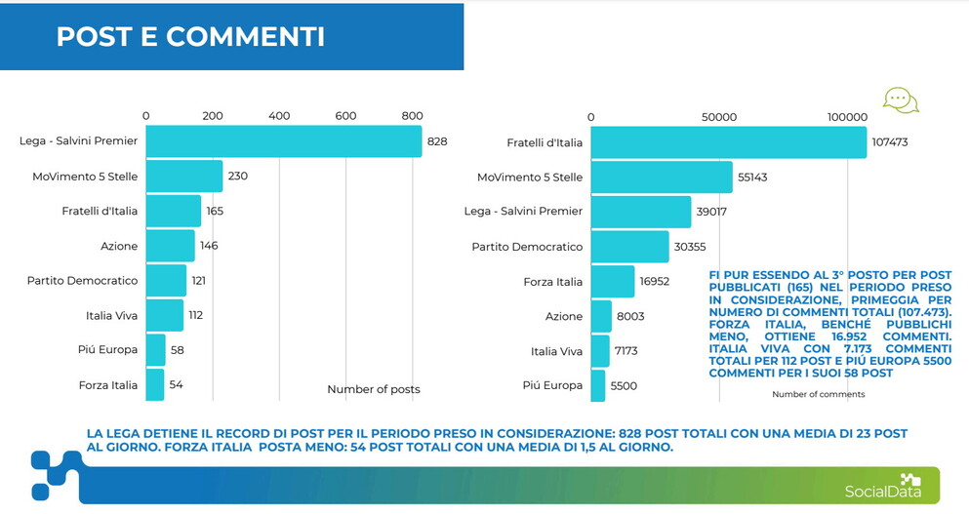
Task: Click the SocialData logo in the footer
Action: [x=881, y=484]
